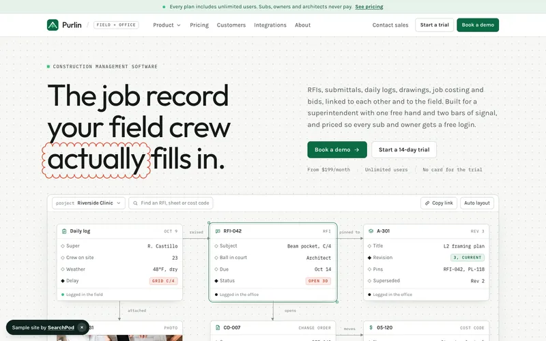Screen dimensions: 546x341
Task: Click No card for the trial text
Action: point(452,170)
